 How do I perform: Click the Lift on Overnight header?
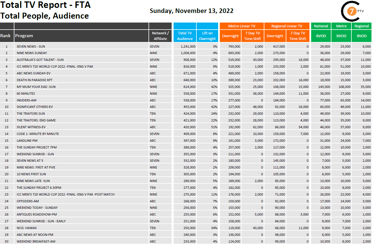pyautogui.click(x=207, y=36)
